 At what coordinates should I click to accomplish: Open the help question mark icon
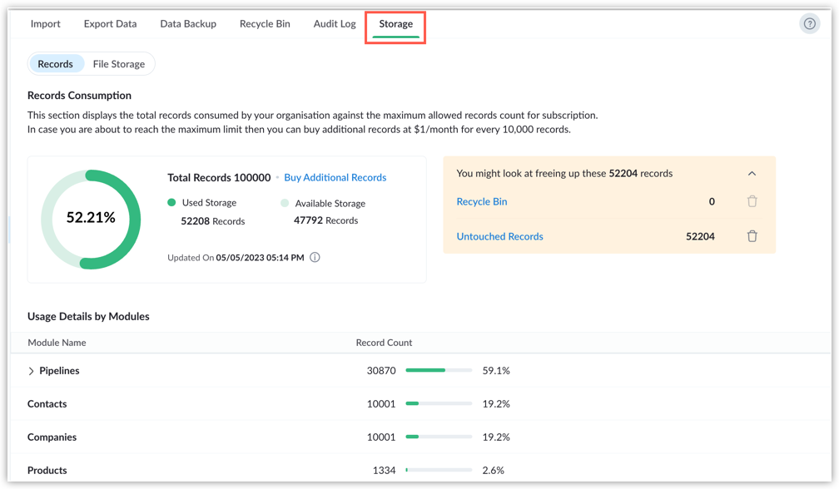(x=810, y=23)
